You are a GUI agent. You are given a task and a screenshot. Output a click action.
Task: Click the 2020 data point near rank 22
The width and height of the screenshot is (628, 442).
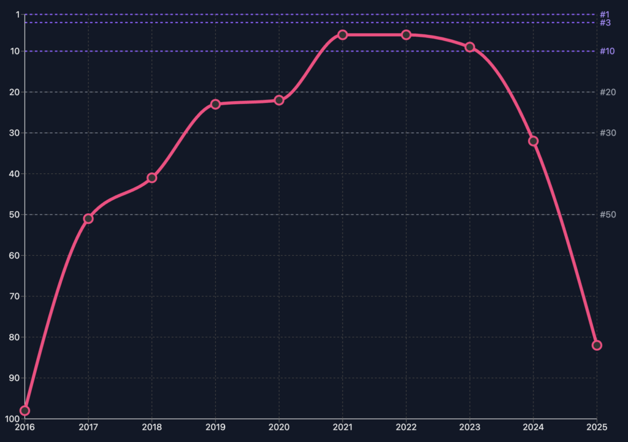pyautogui.click(x=279, y=100)
